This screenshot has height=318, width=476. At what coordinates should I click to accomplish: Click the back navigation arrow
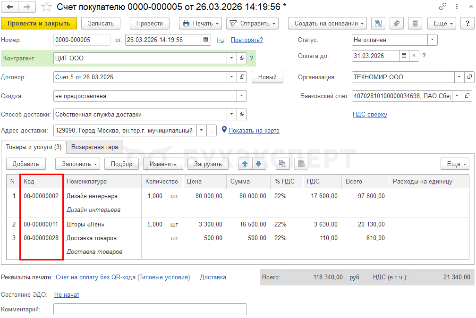click(10, 7)
